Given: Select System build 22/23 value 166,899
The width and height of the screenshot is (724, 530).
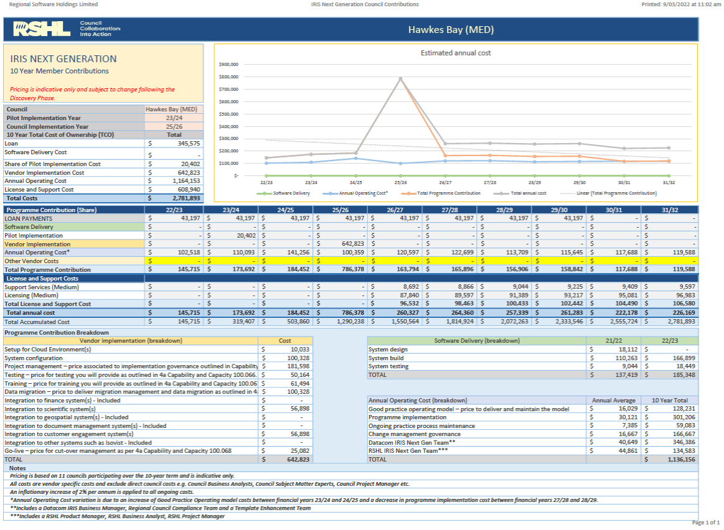Looking at the screenshot, I should point(684,358).
